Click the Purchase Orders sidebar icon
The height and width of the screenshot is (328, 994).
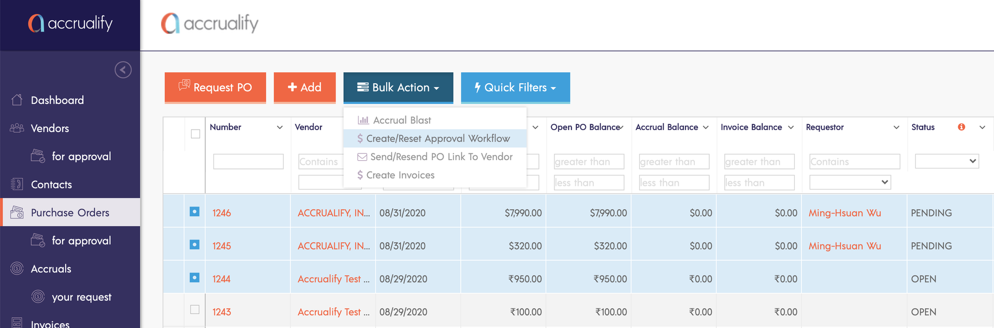click(x=17, y=212)
